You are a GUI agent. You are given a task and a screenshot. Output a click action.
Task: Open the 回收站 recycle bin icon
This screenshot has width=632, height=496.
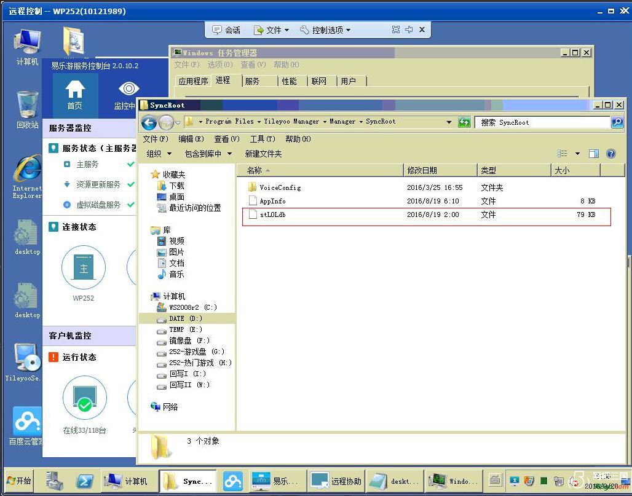click(28, 109)
